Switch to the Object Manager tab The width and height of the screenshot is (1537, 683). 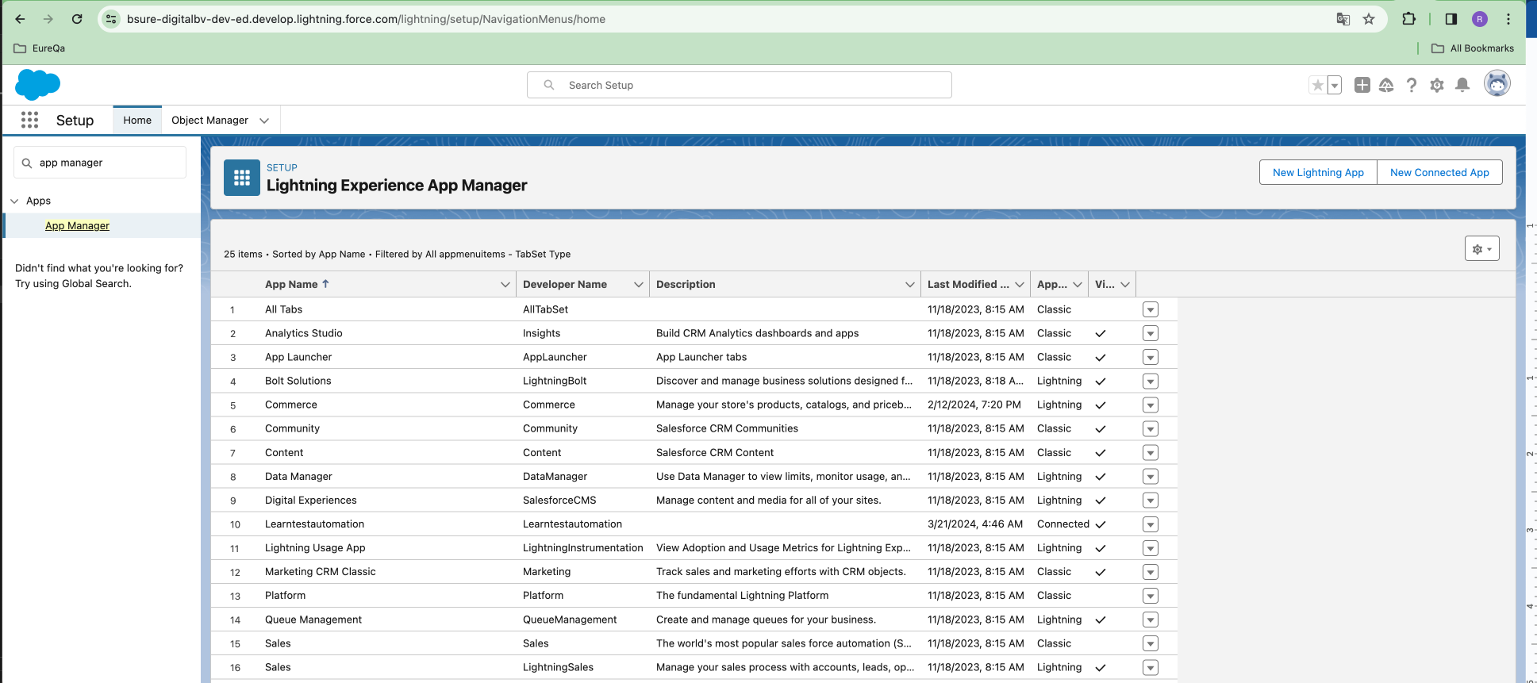(209, 121)
